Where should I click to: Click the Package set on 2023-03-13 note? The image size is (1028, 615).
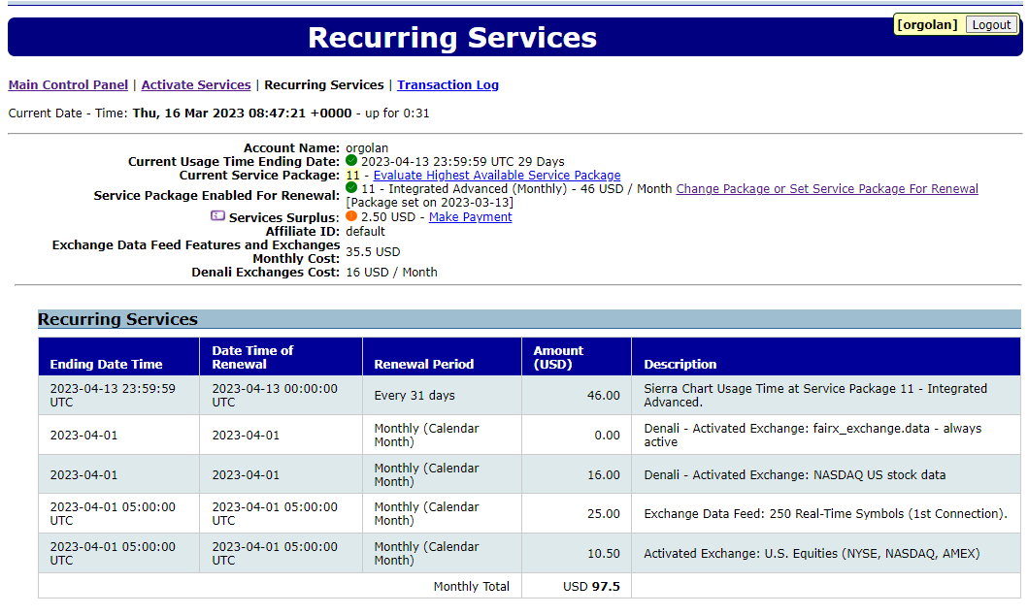click(429, 203)
